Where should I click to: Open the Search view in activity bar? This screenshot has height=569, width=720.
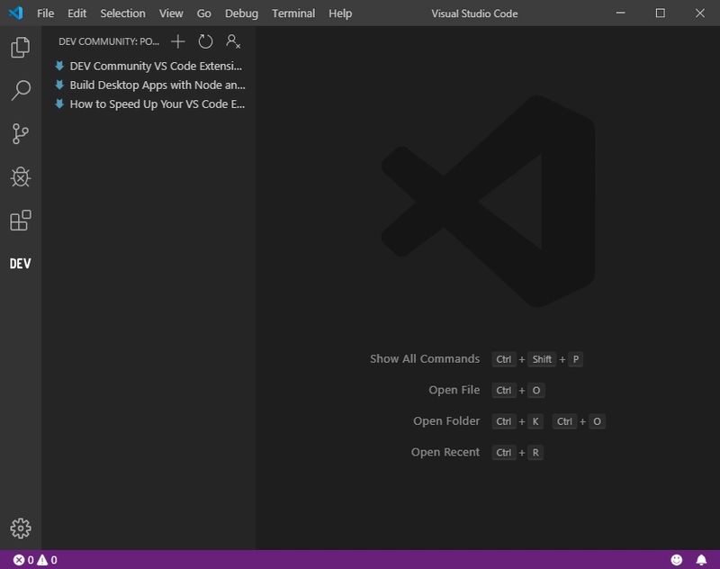point(20,90)
